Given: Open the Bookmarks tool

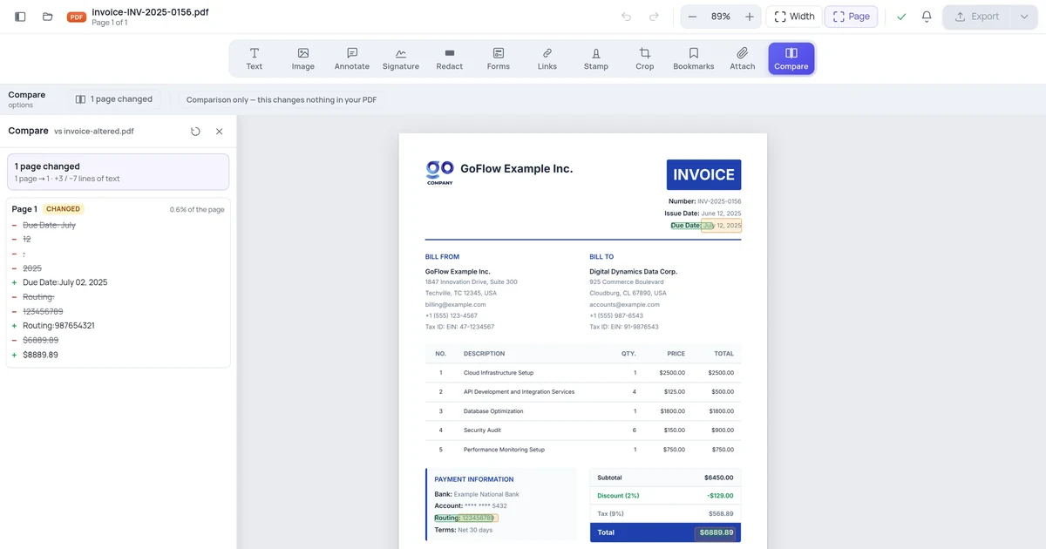Looking at the screenshot, I should pos(694,58).
